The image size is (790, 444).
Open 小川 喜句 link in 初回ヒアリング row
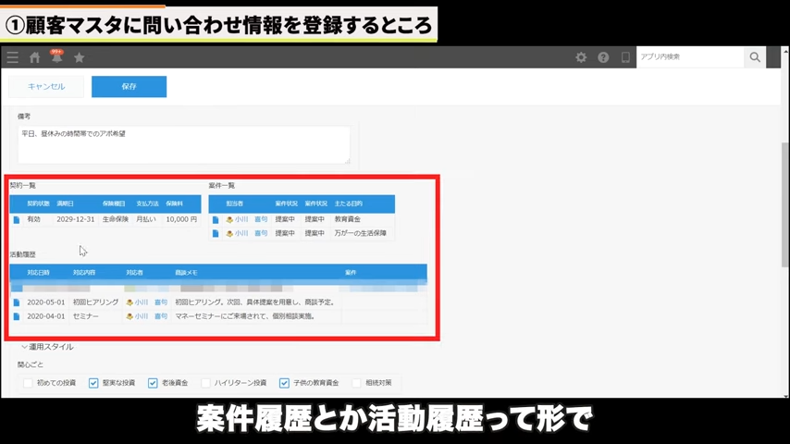pyautogui.click(x=151, y=302)
